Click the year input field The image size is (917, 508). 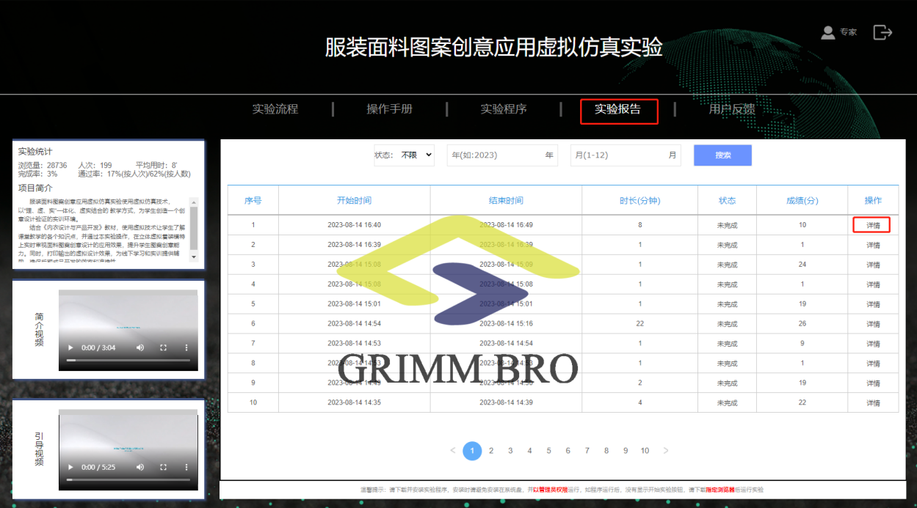(x=496, y=155)
